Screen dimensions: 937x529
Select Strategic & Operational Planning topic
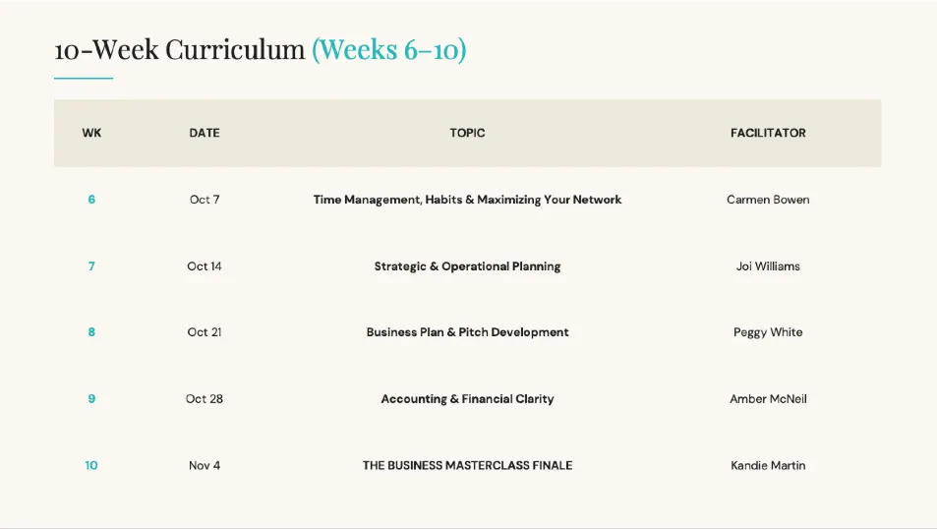coord(467,266)
